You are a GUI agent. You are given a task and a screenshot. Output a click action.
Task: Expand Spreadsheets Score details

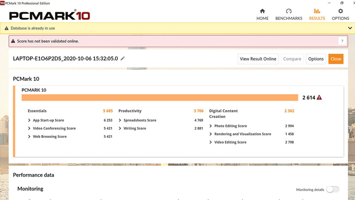coord(120,120)
